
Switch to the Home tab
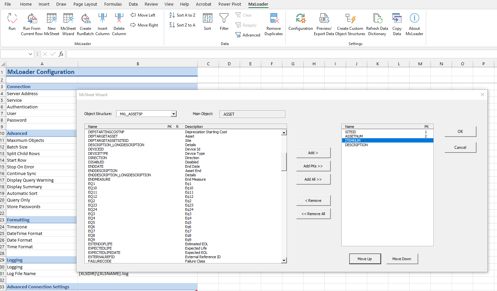pos(26,4)
